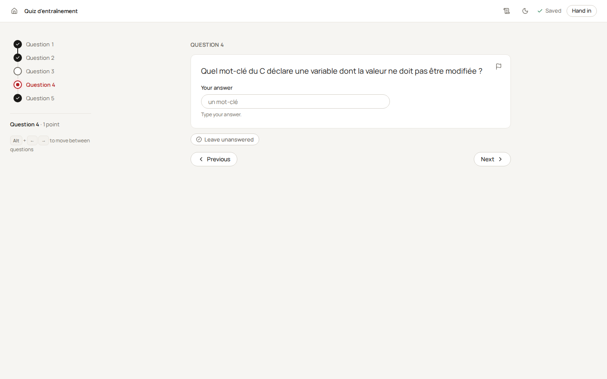The width and height of the screenshot is (607, 379).
Task: Click the Saved status indicator
Action: (549, 11)
